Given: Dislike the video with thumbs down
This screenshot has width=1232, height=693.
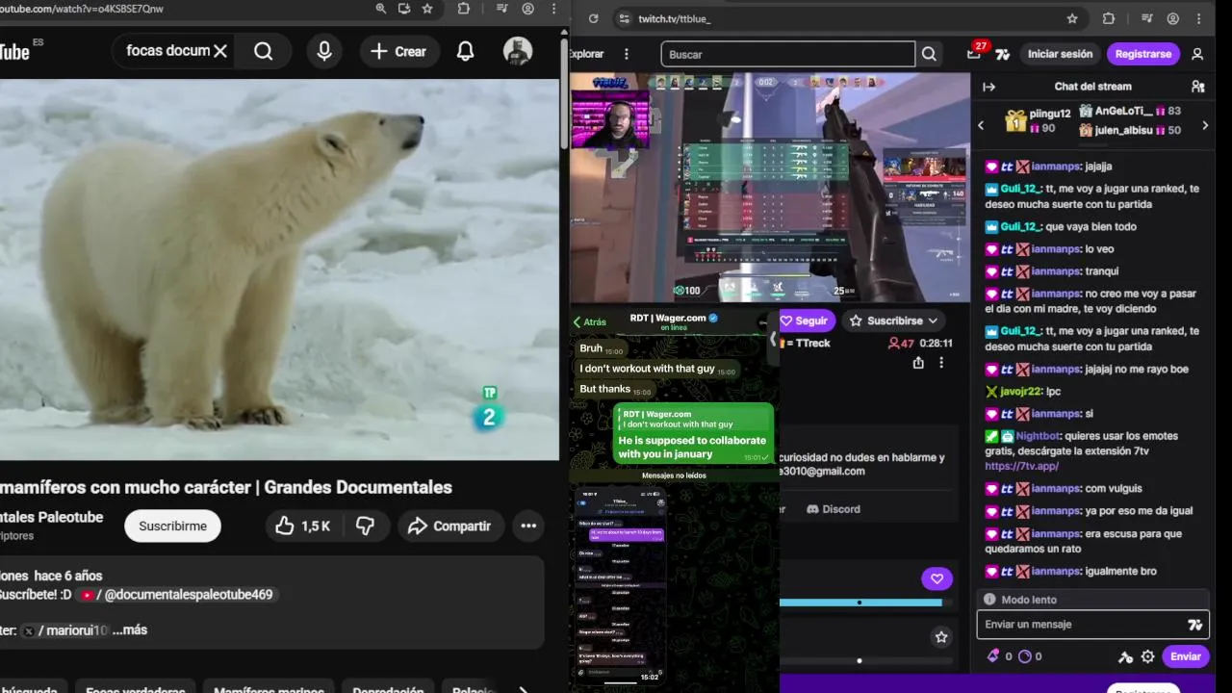Looking at the screenshot, I should tap(365, 526).
